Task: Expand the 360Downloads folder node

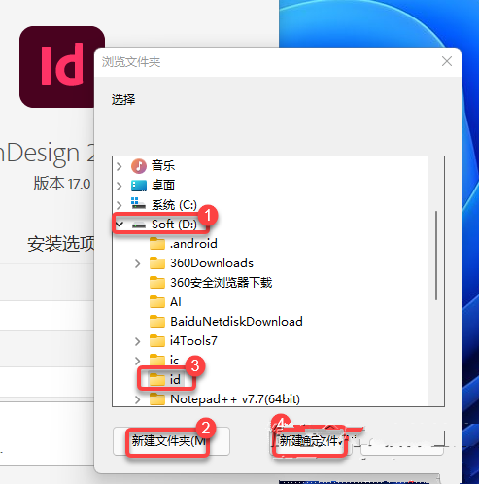Action: tap(138, 263)
